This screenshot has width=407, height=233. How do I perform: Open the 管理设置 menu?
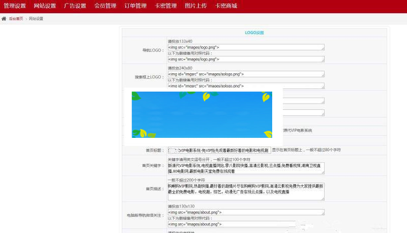(x=15, y=6)
